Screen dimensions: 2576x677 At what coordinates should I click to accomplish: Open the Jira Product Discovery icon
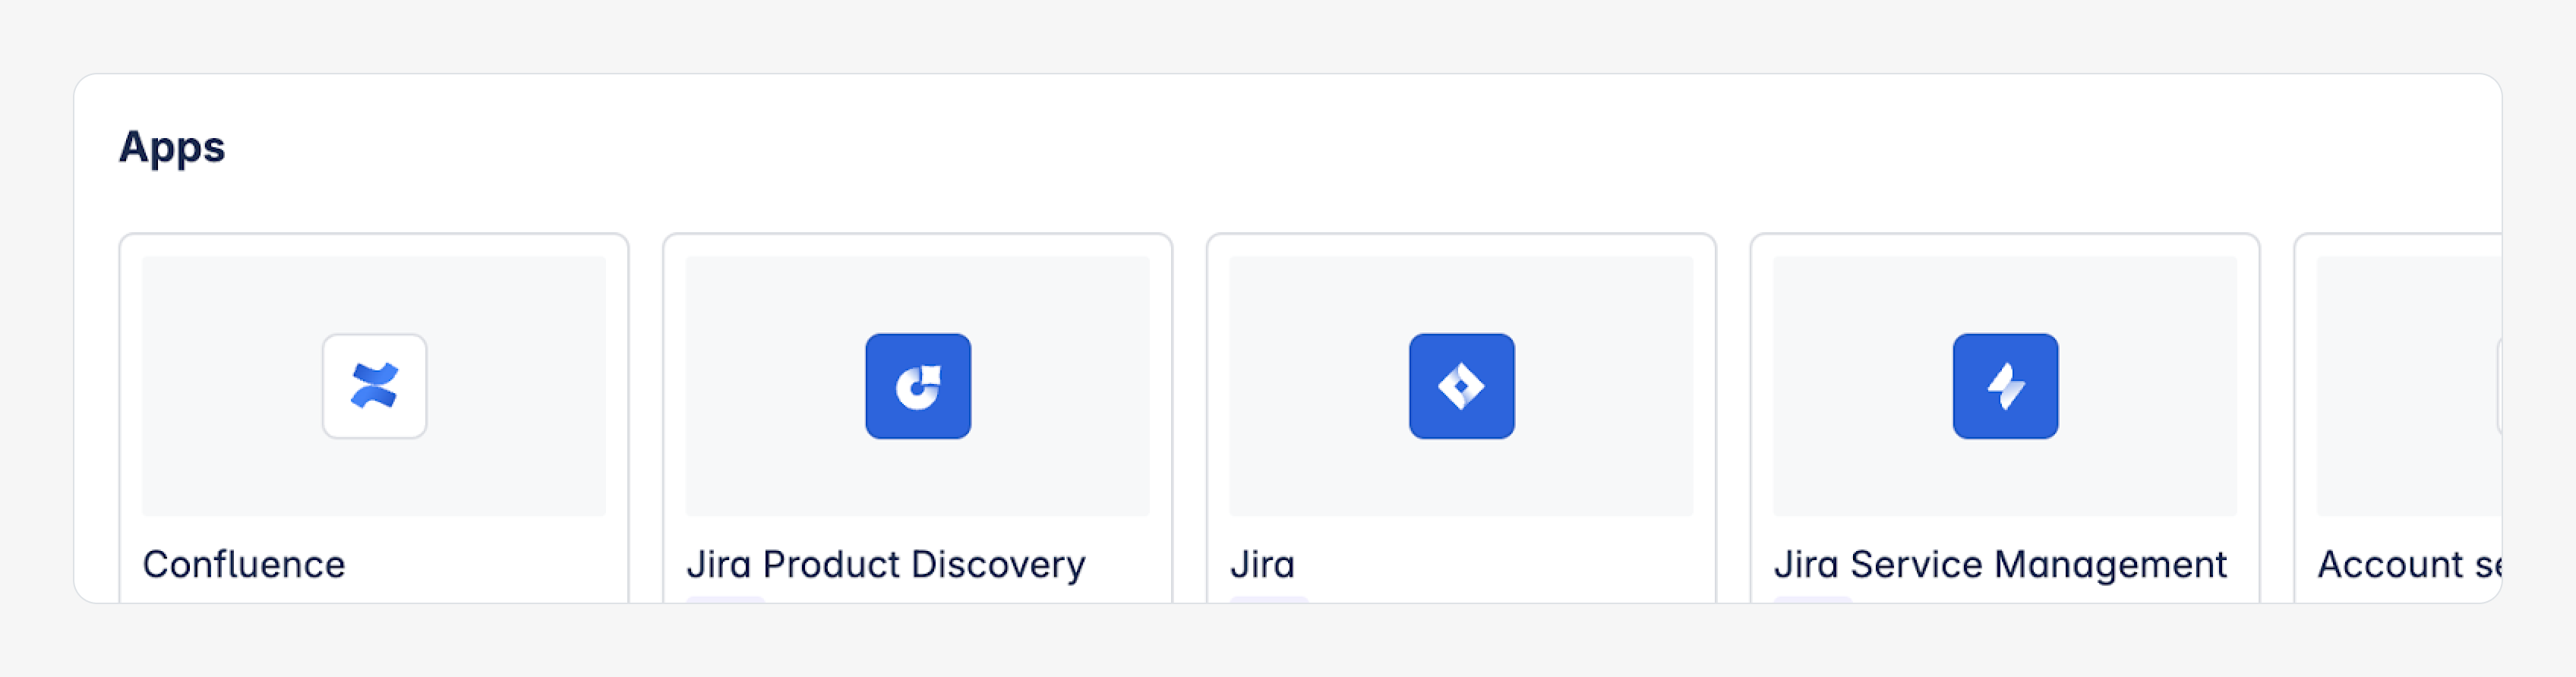[917, 386]
